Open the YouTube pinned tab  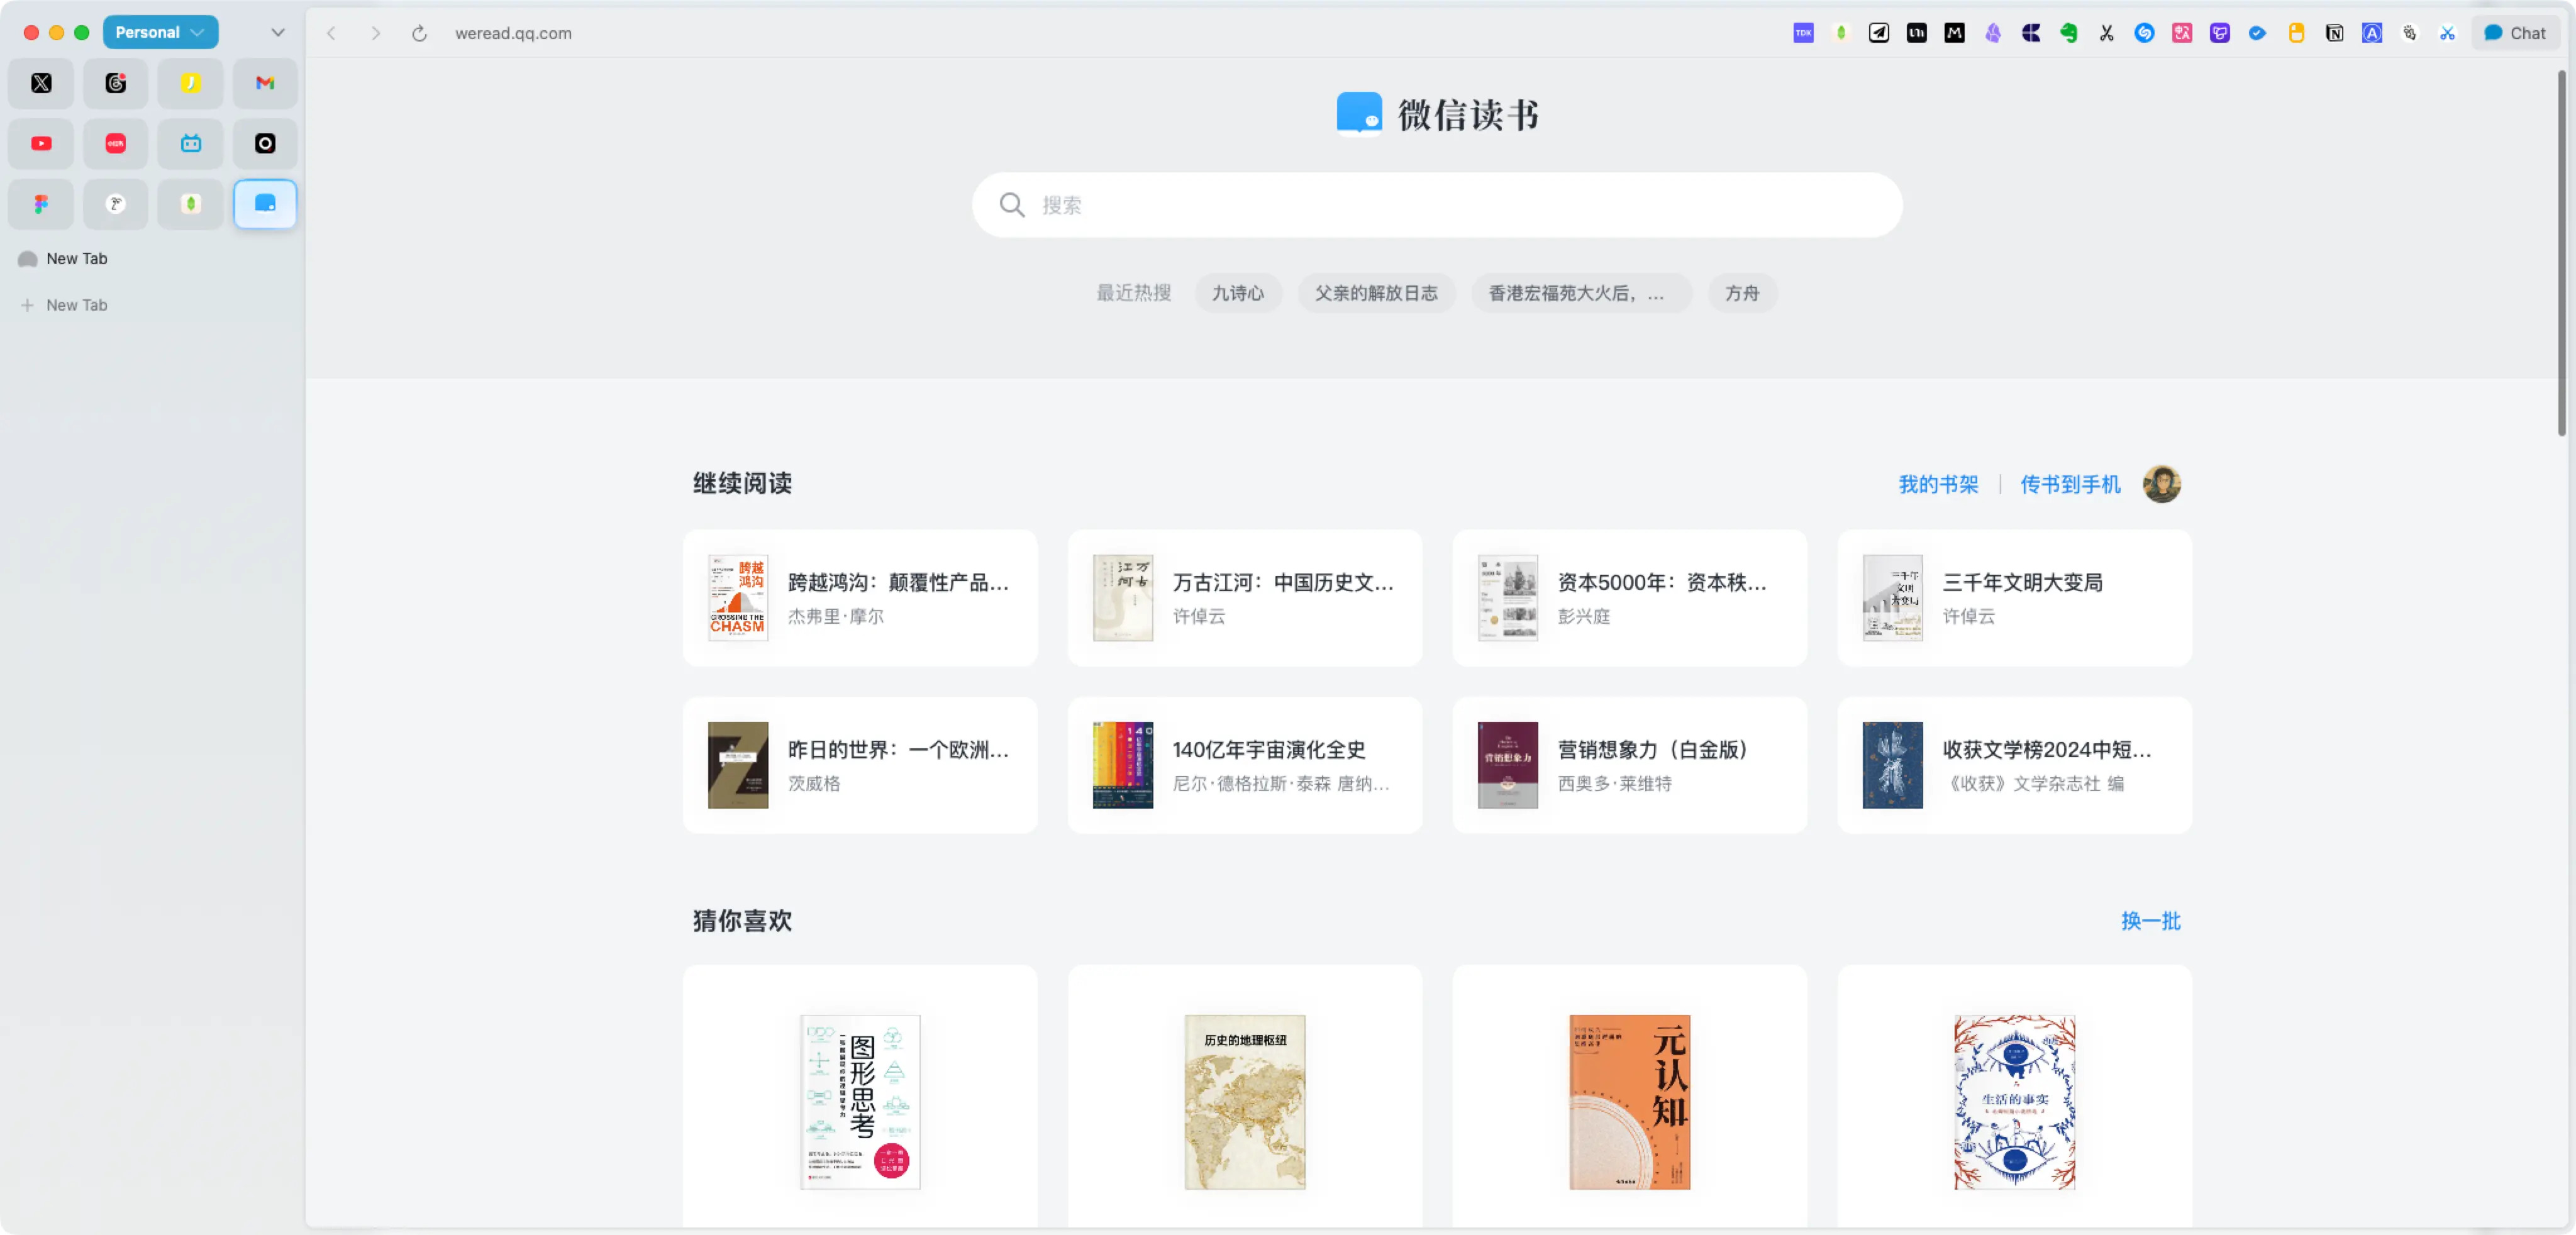tap(41, 144)
